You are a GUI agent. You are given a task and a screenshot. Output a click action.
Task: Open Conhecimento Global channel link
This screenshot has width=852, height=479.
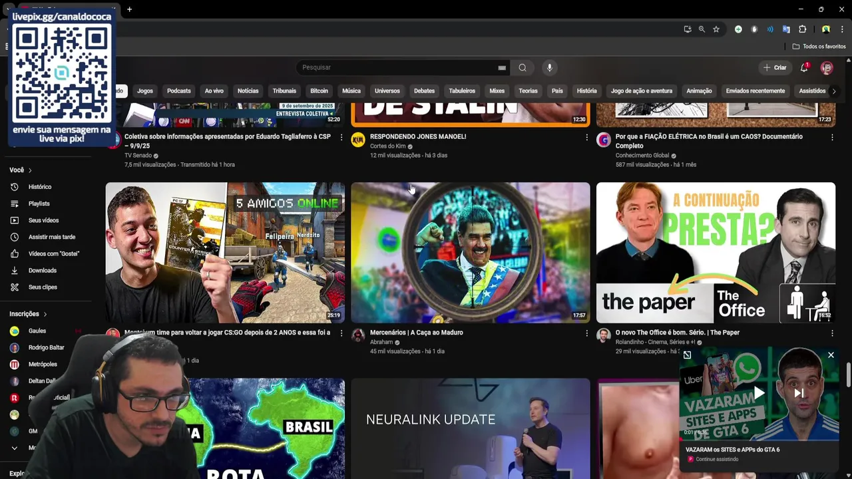[x=642, y=156]
